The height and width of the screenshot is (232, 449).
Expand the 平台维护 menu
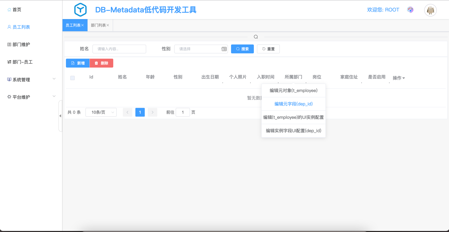[54, 97]
